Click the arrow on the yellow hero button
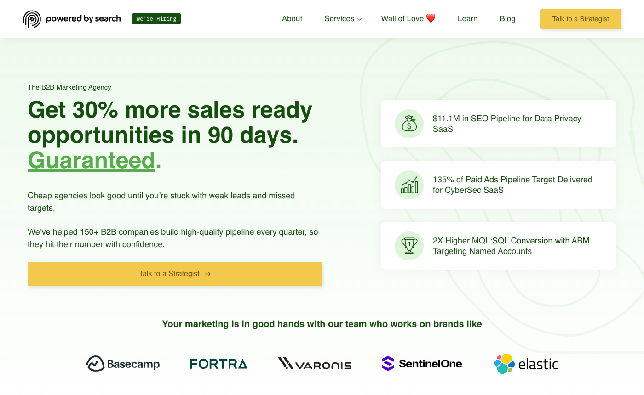The width and height of the screenshot is (644, 395). (208, 274)
